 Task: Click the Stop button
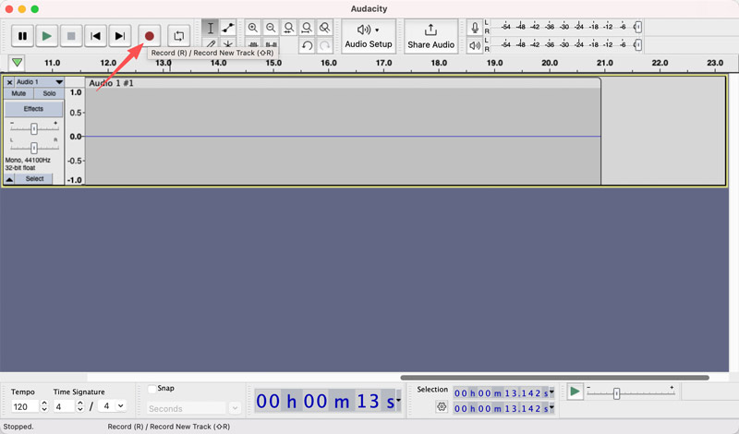tap(71, 36)
